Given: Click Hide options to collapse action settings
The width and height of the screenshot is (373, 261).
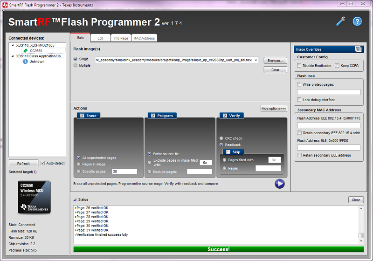Looking at the screenshot, I should [x=273, y=108].
